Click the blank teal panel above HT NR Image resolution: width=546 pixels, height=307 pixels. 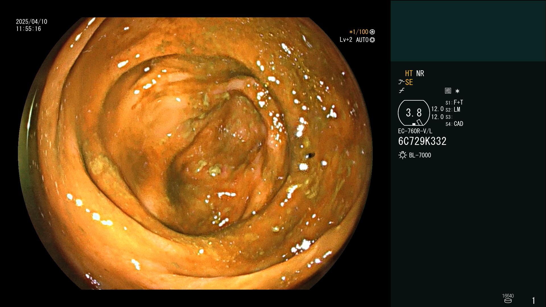468,31
